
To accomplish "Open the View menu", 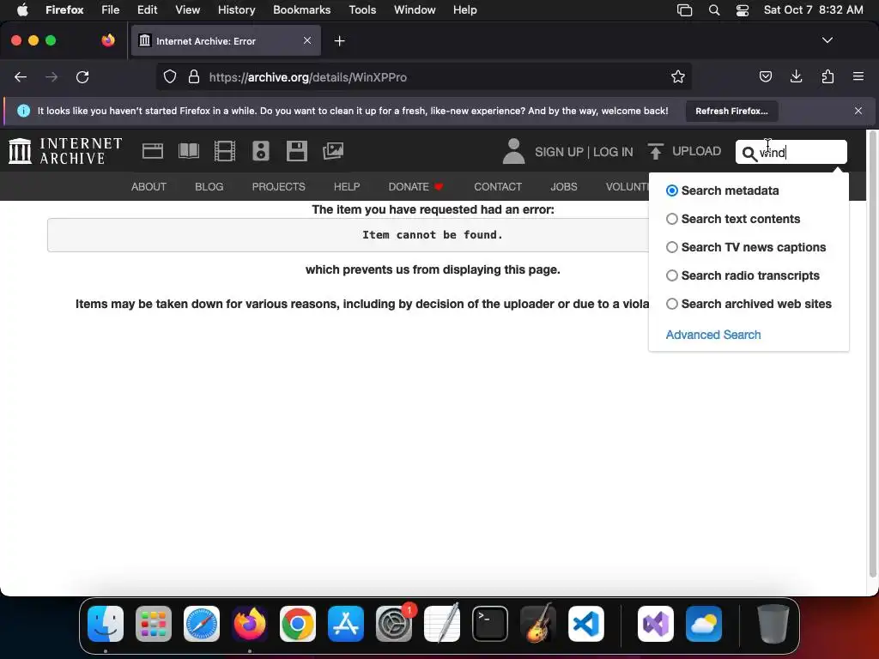I will pos(187,10).
